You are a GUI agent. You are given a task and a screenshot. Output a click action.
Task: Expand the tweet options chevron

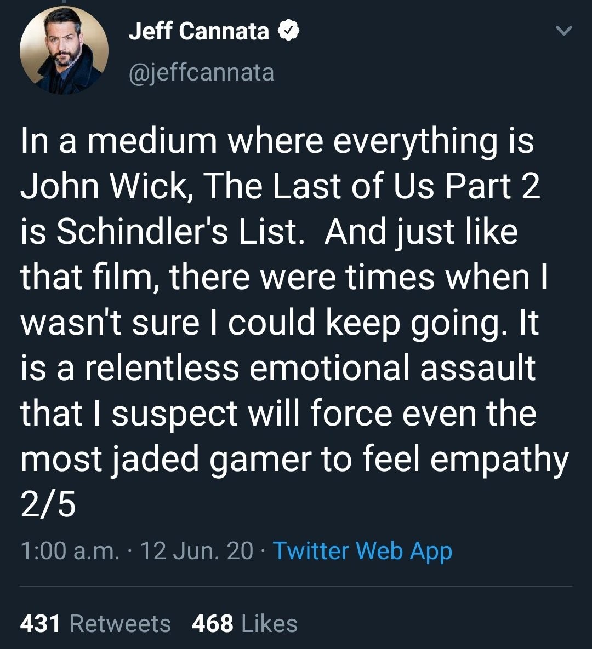tap(563, 32)
